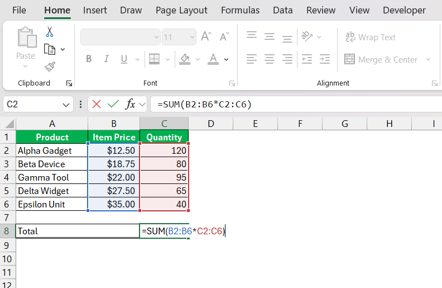Image resolution: width=442 pixels, height=288 pixels.
Task: Expand font color dropdown arrow
Action: [x=226, y=60]
